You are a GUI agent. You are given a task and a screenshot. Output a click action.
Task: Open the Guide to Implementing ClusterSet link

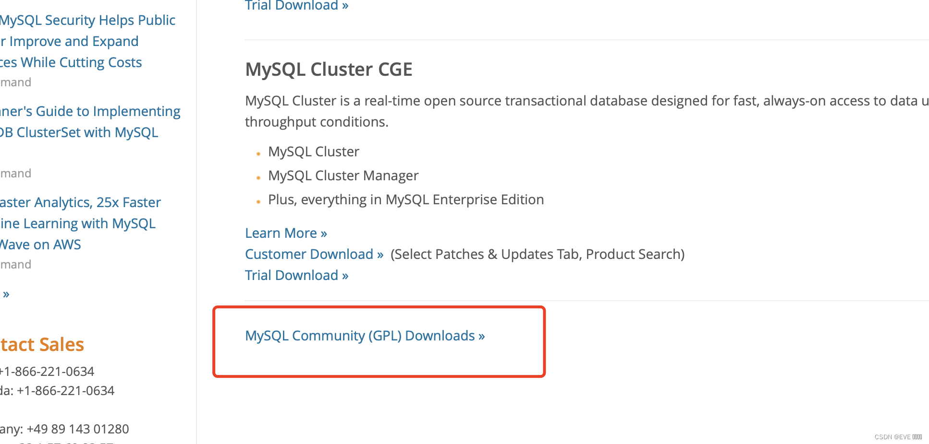click(86, 121)
